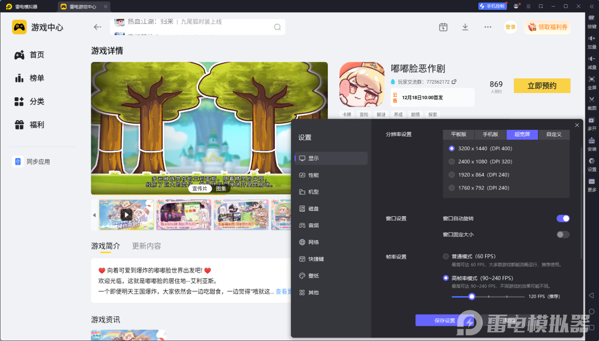The height and width of the screenshot is (341, 599).
Task: Select the 手机版 resolution tab
Action: pyautogui.click(x=490, y=134)
